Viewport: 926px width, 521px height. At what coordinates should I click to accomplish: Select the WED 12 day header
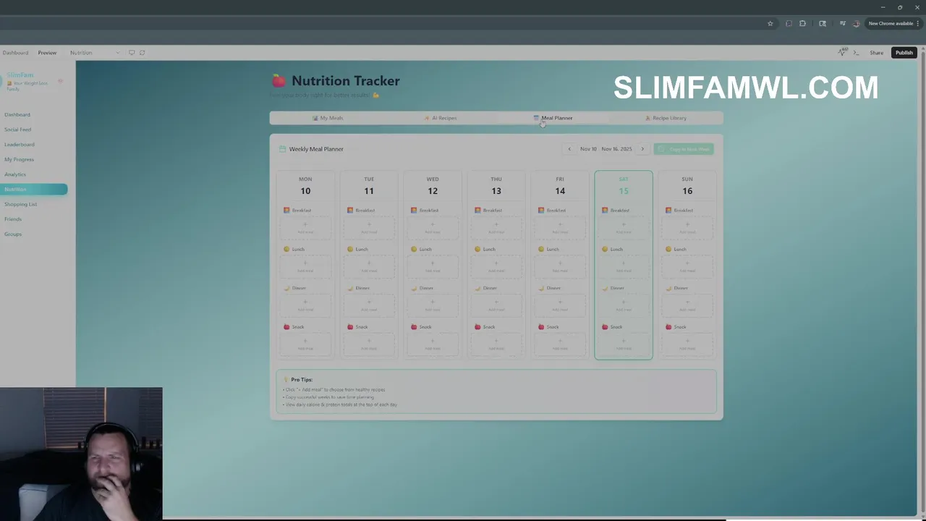433,186
